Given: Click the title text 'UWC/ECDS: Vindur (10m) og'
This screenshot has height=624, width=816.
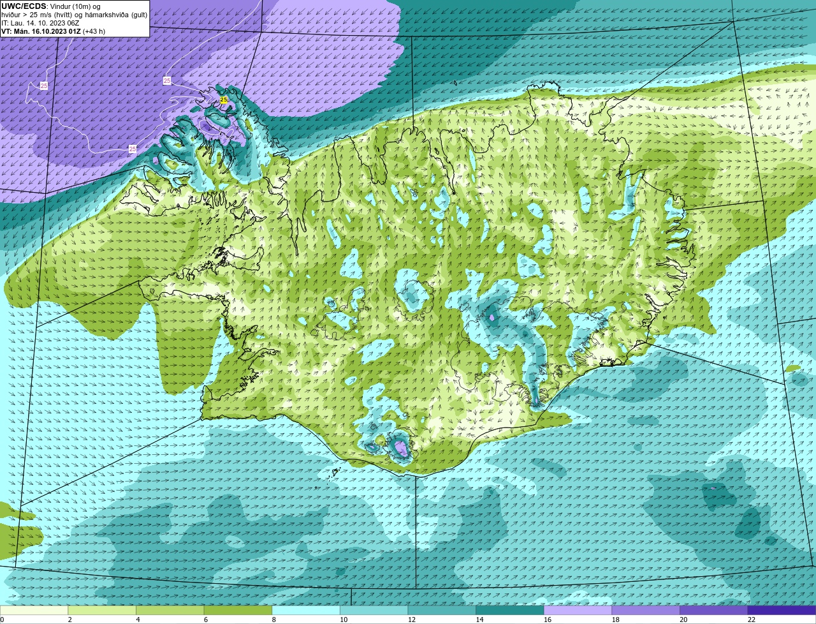Looking at the screenshot, I should coord(51,6).
